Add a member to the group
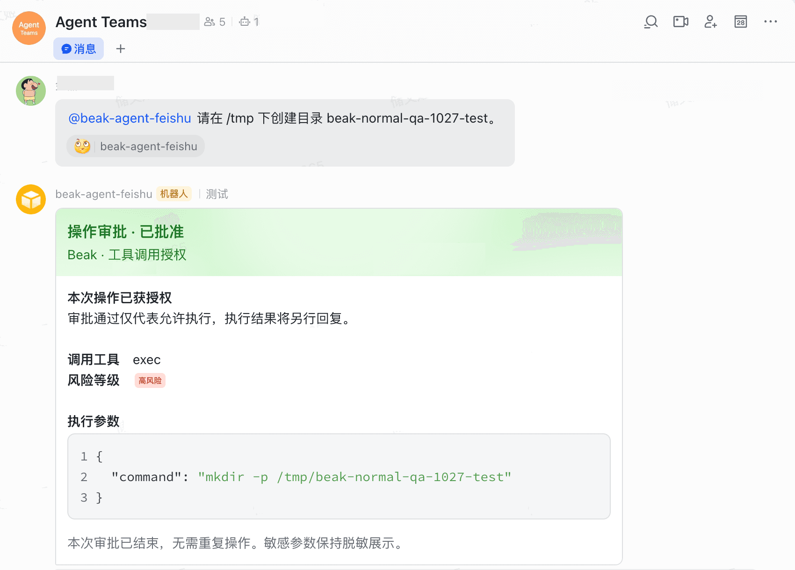 click(x=711, y=22)
